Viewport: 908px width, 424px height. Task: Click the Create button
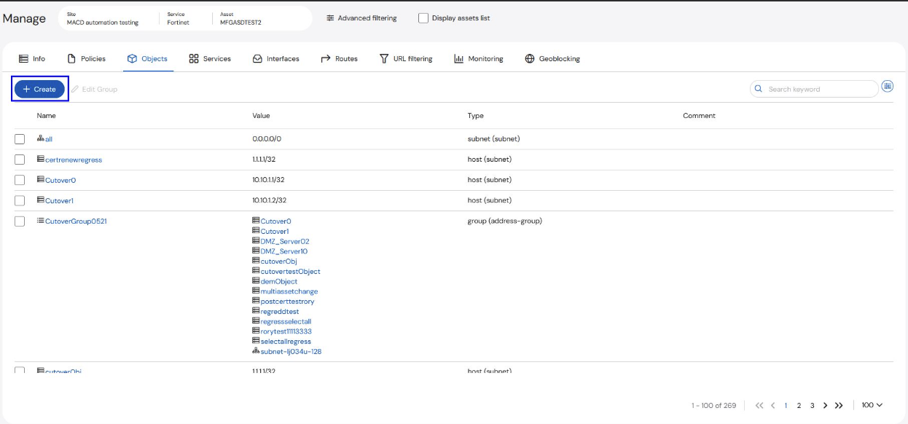pyautogui.click(x=39, y=89)
